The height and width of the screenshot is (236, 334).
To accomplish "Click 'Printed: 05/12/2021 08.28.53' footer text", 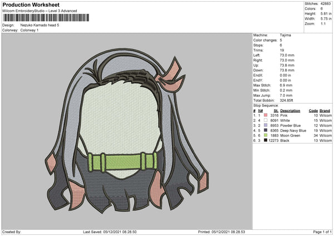I will point(222,232).
